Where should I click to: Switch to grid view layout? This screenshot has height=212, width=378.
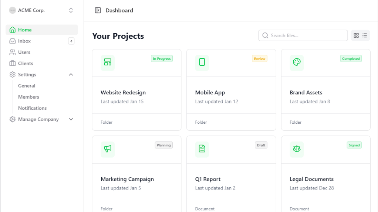tap(356, 35)
